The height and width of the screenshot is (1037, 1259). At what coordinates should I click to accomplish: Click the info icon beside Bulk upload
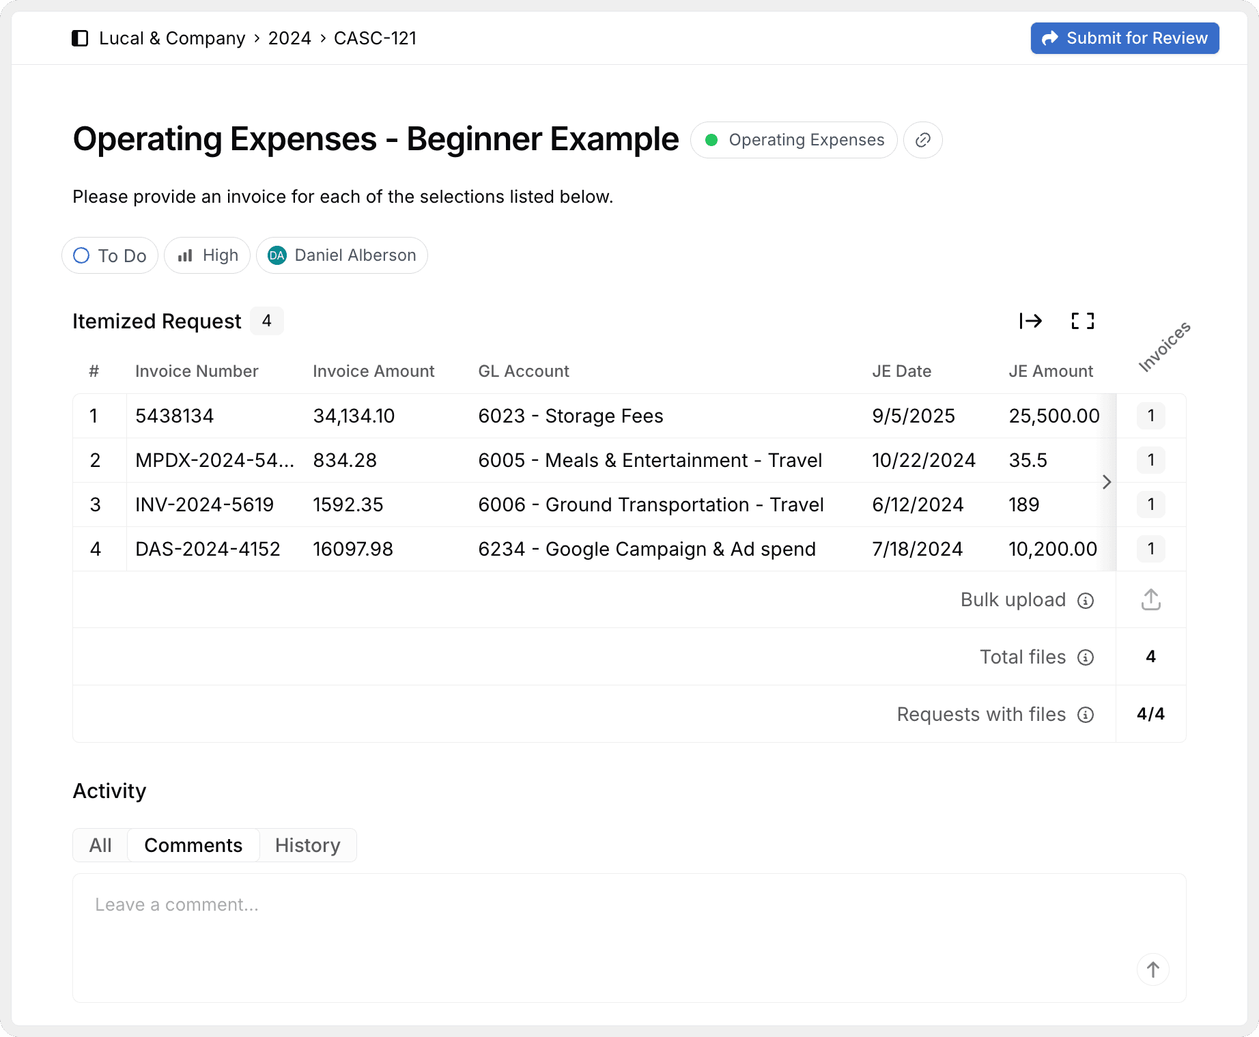pos(1085,600)
